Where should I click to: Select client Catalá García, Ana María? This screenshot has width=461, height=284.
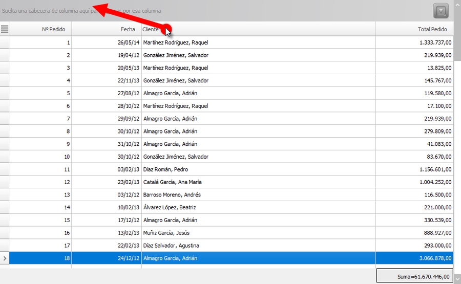pyautogui.click(x=172, y=182)
